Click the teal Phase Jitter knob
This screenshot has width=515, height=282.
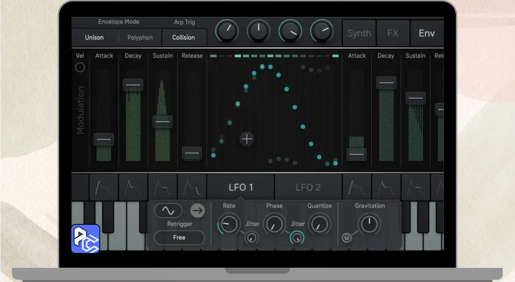[297, 238]
